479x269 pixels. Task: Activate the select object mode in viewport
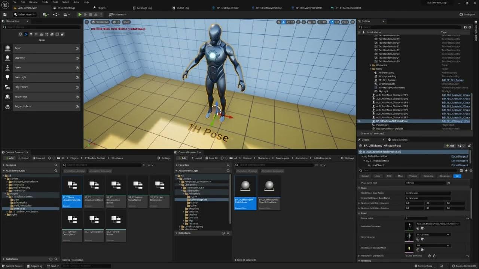click(x=279, y=22)
